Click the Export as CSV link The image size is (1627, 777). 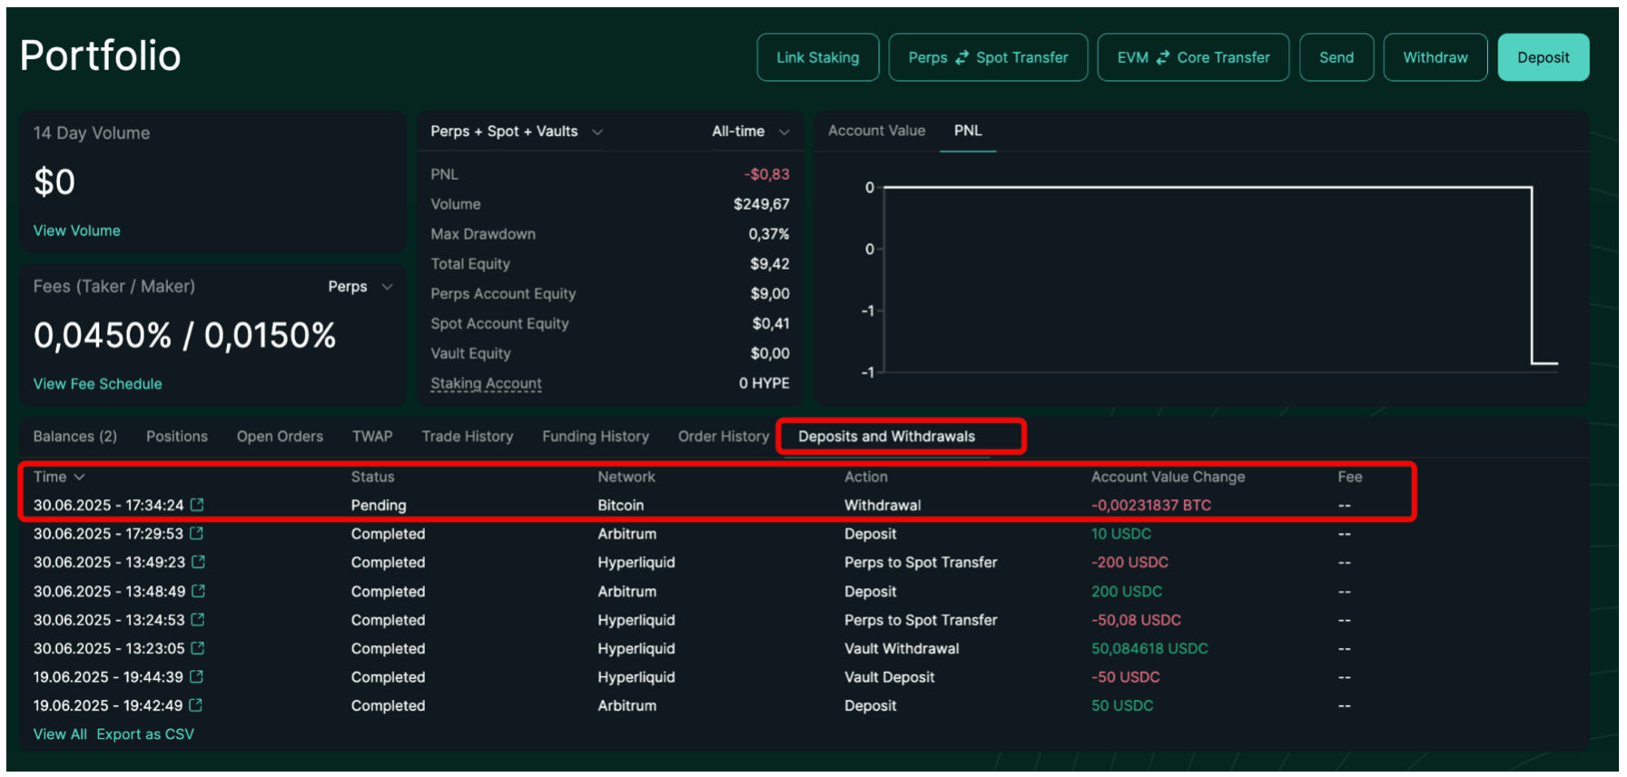[x=145, y=734]
